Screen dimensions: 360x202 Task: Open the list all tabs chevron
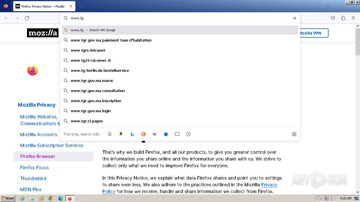click(328, 6)
